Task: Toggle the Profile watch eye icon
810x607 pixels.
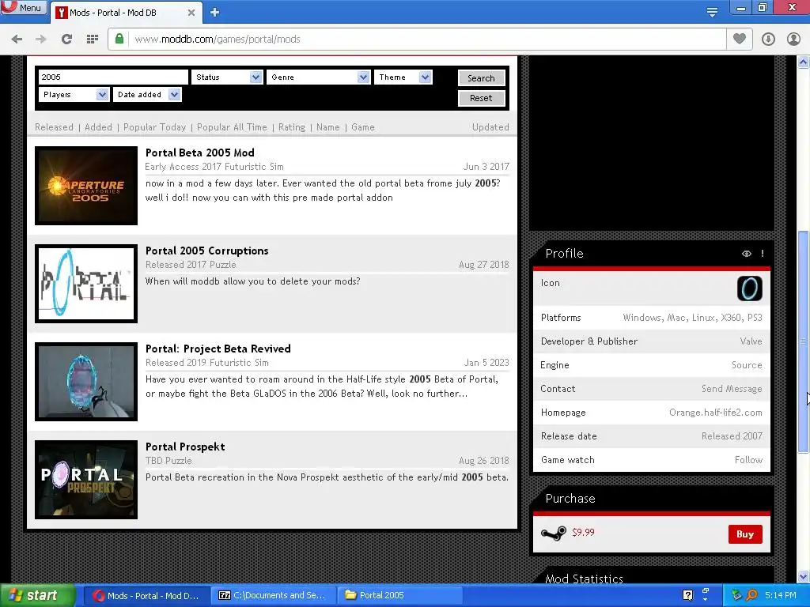Action: 747,254
